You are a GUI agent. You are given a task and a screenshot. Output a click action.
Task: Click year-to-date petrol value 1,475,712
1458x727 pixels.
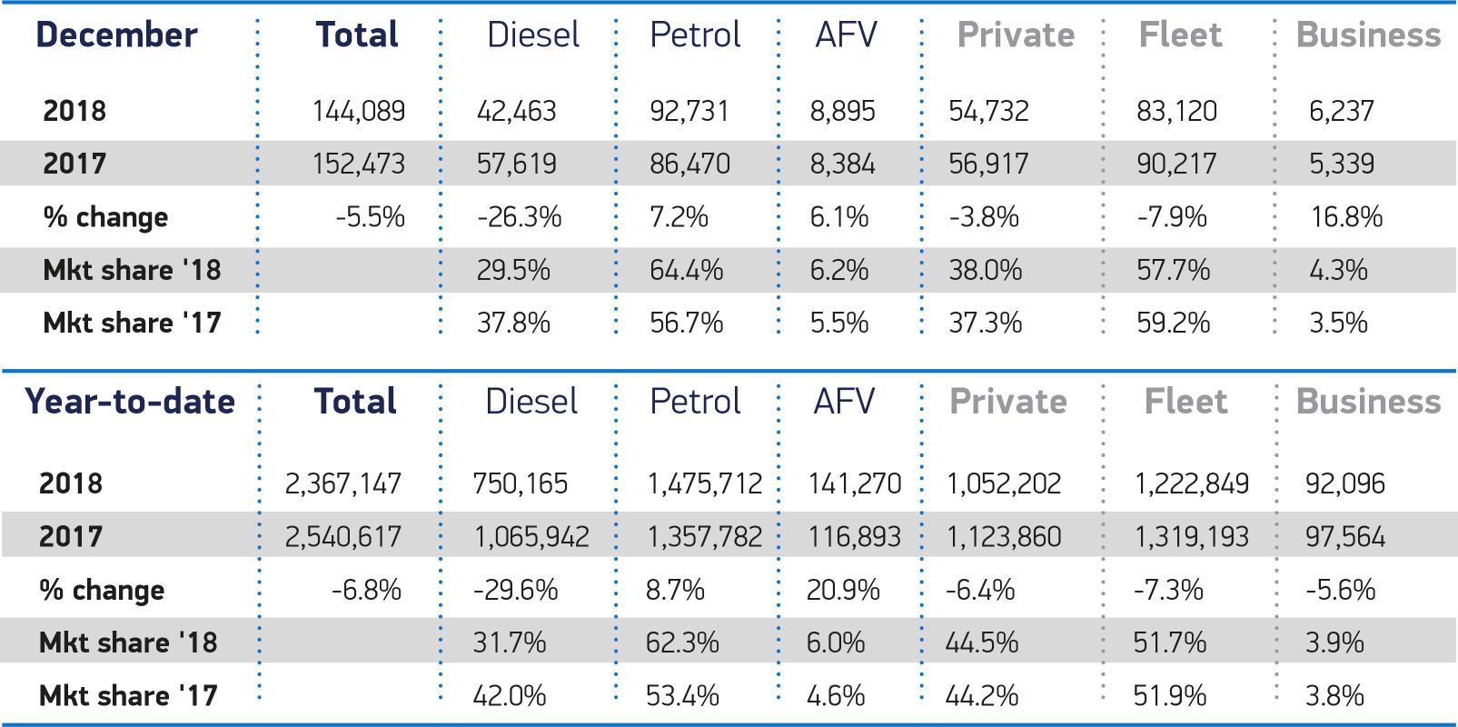[x=704, y=483]
